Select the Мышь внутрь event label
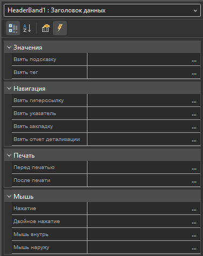The height and width of the screenshot is (256, 203). click(31, 234)
